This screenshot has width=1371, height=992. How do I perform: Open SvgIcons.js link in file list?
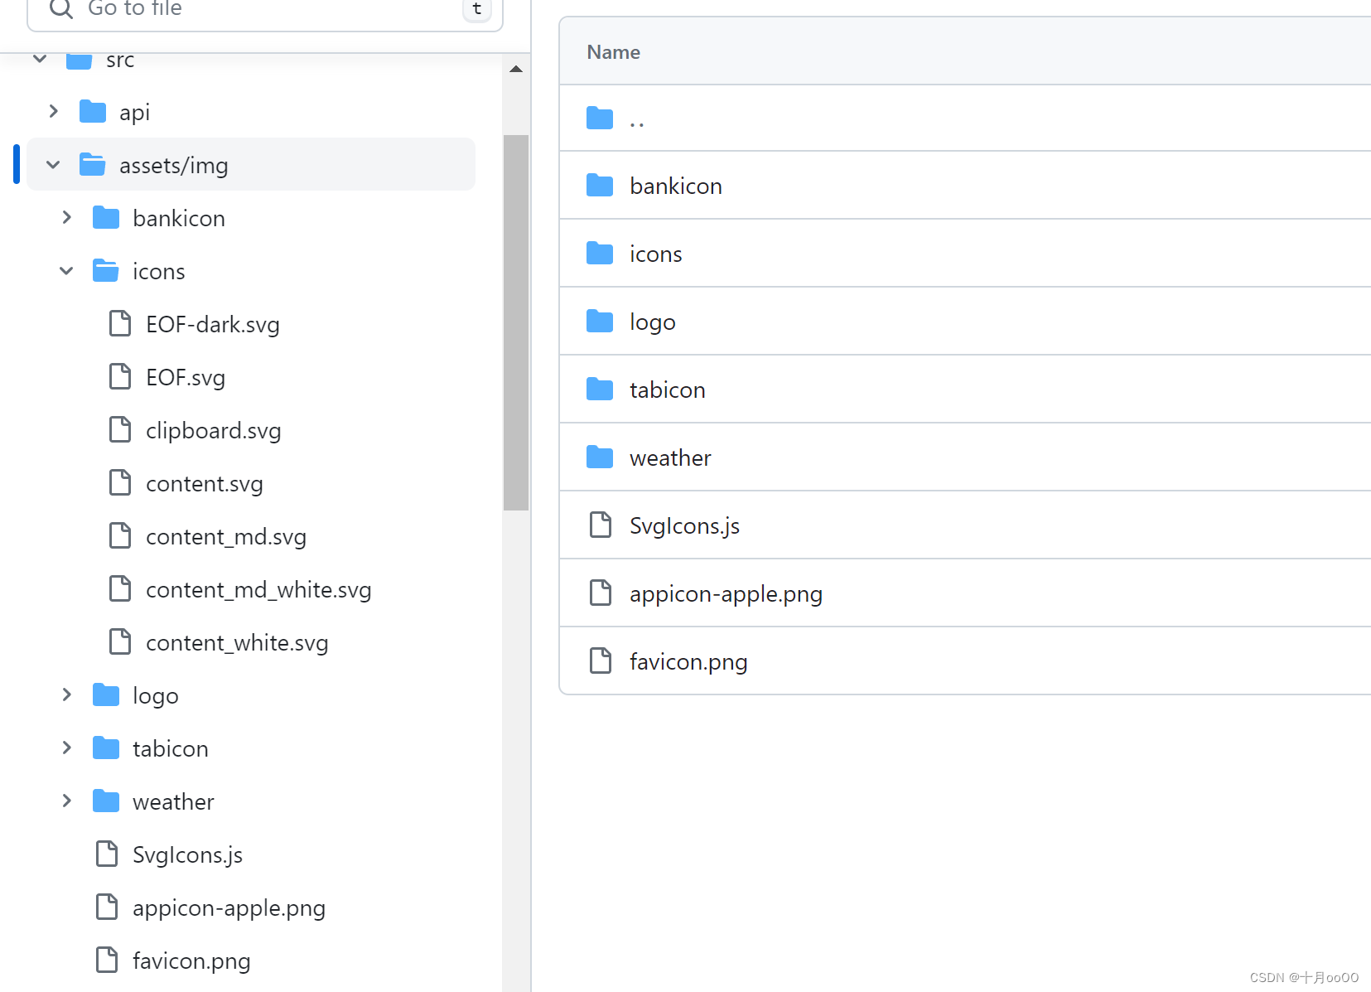pos(684,525)
